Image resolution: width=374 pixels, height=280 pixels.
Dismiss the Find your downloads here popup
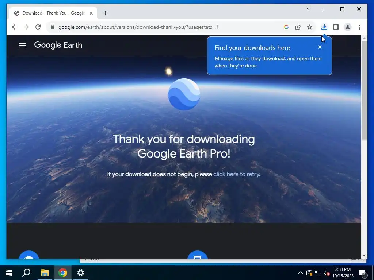click(320, 47)
